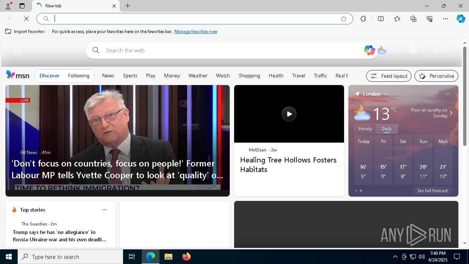Click the Sign in button
The image size is (469, 264).
click(x=438, y=50)
